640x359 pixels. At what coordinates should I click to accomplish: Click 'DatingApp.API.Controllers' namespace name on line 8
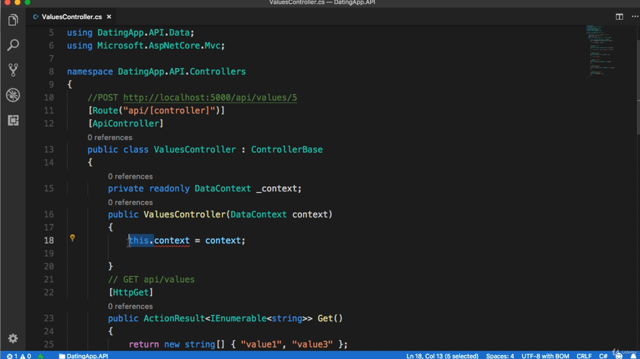[x=182, y=72]
